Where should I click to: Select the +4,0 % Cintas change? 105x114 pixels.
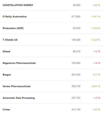96,110
